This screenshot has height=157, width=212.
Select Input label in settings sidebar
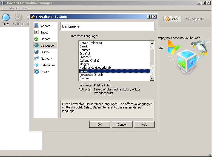pos(44,32)
